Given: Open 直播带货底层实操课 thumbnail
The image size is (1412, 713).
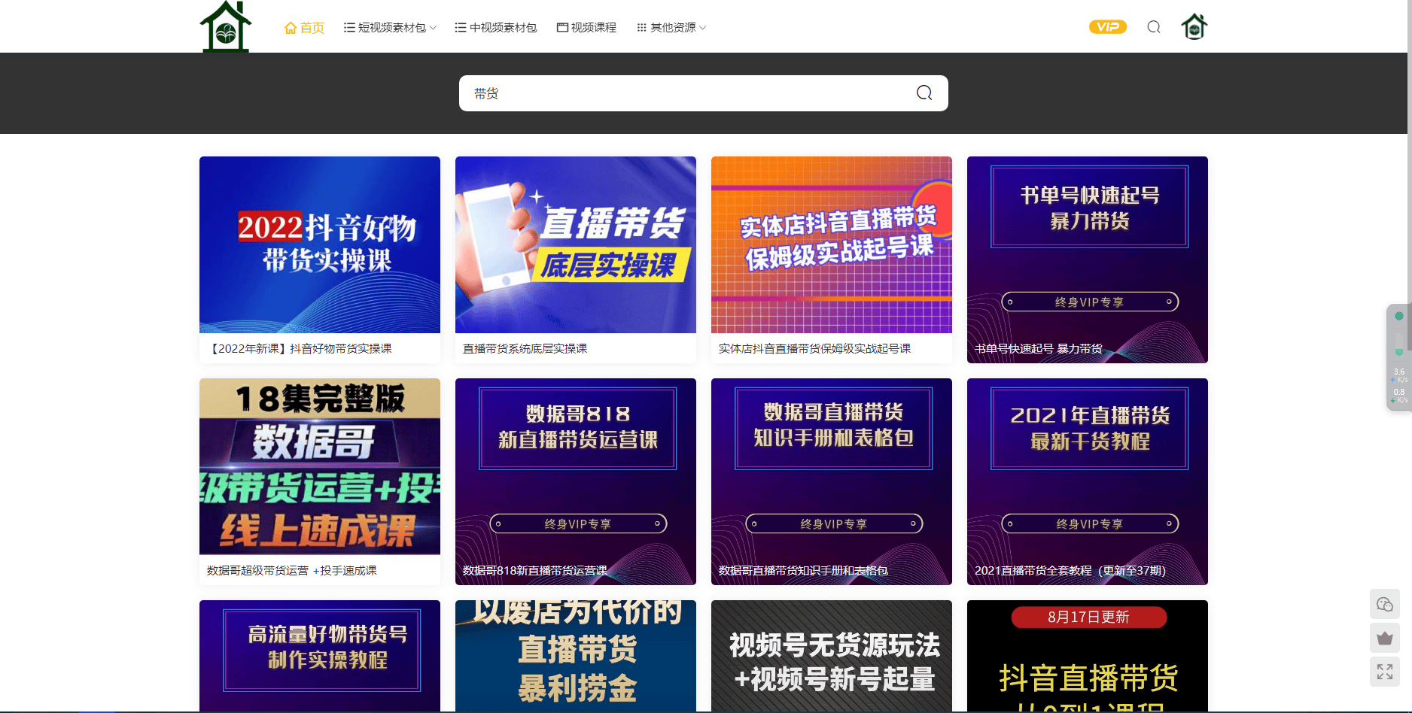Looking at the screenshot, I should click(576, 244).
